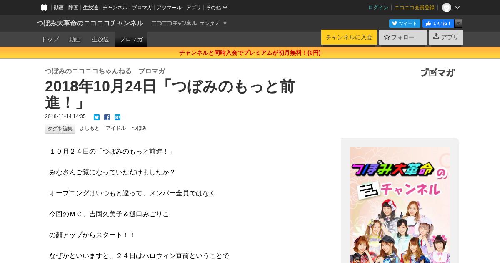This screenshot has height=263, width=500.
Task: Click the ブロマガ logo icon
Action: (437, 73)
